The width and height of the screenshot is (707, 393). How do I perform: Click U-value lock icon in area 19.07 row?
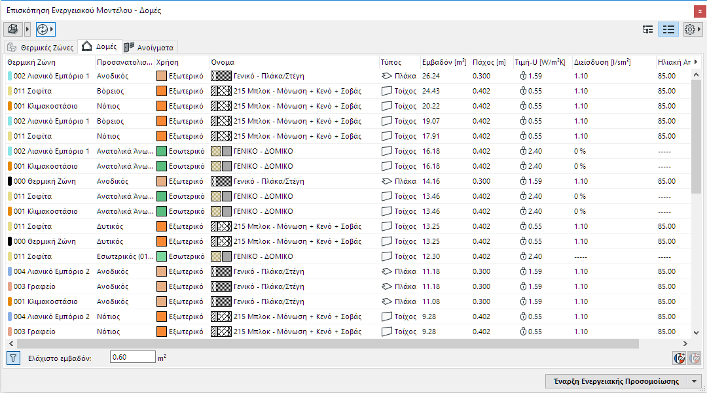pyautogui.click(x=523, y=121)
